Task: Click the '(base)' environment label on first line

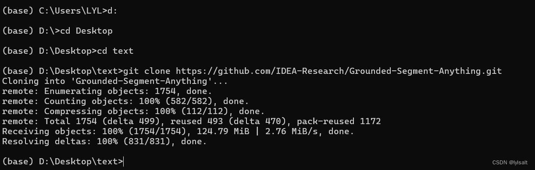Action: click(18, 10)
